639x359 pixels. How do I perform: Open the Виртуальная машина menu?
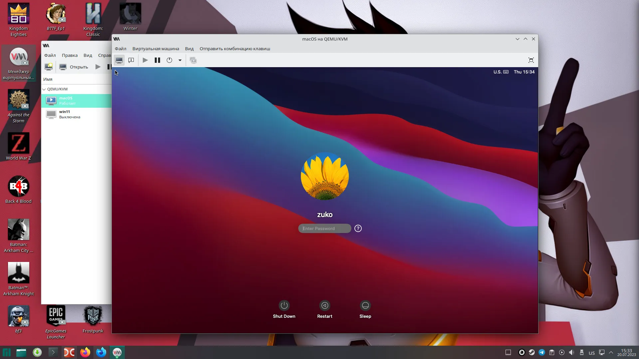[x=156, y=49]
